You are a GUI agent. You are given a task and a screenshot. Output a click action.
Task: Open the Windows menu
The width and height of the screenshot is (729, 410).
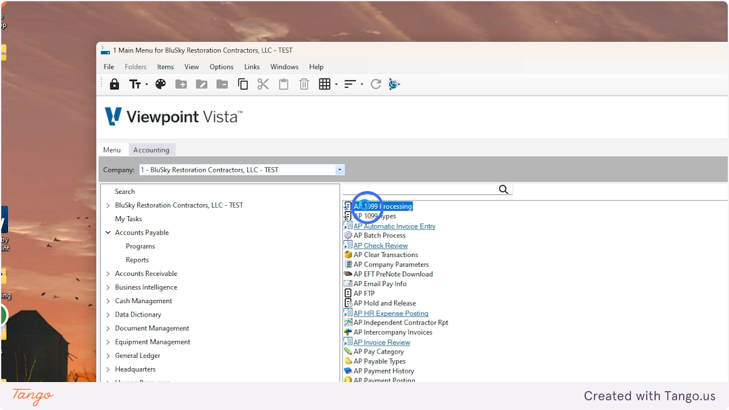tap(284, 67)
